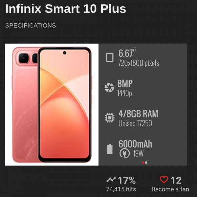Open the Infinix Smart 10 Plus title
This screenshot has width=197, height=197.
(66, 9)
